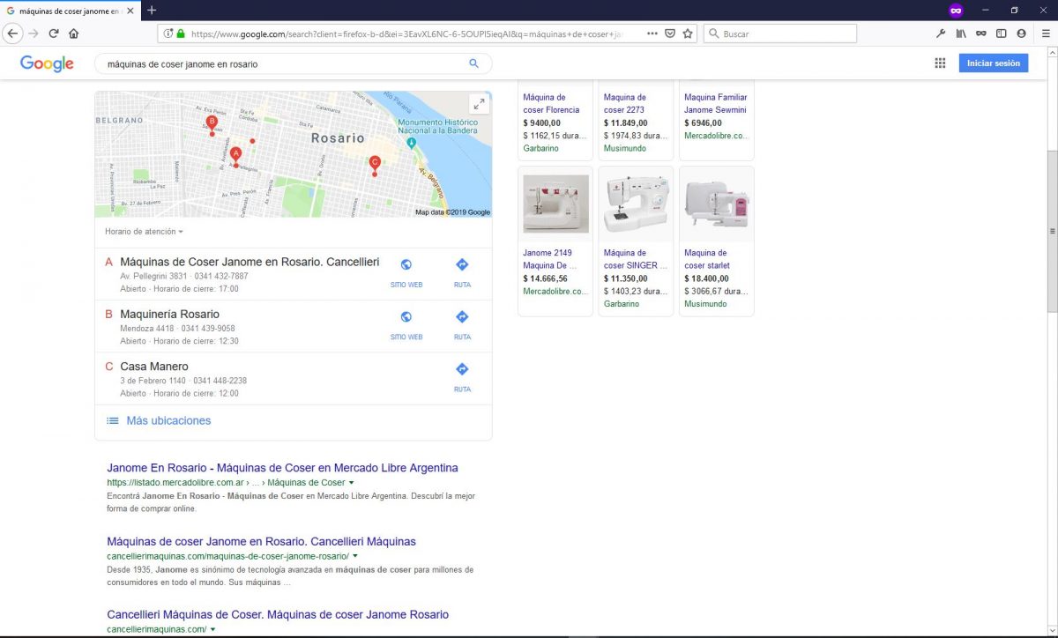Image resolution: width=1058 pixels, height=638 pixels.
Task: Click the Firefox account profile icon
Action: click(1021, 33)
